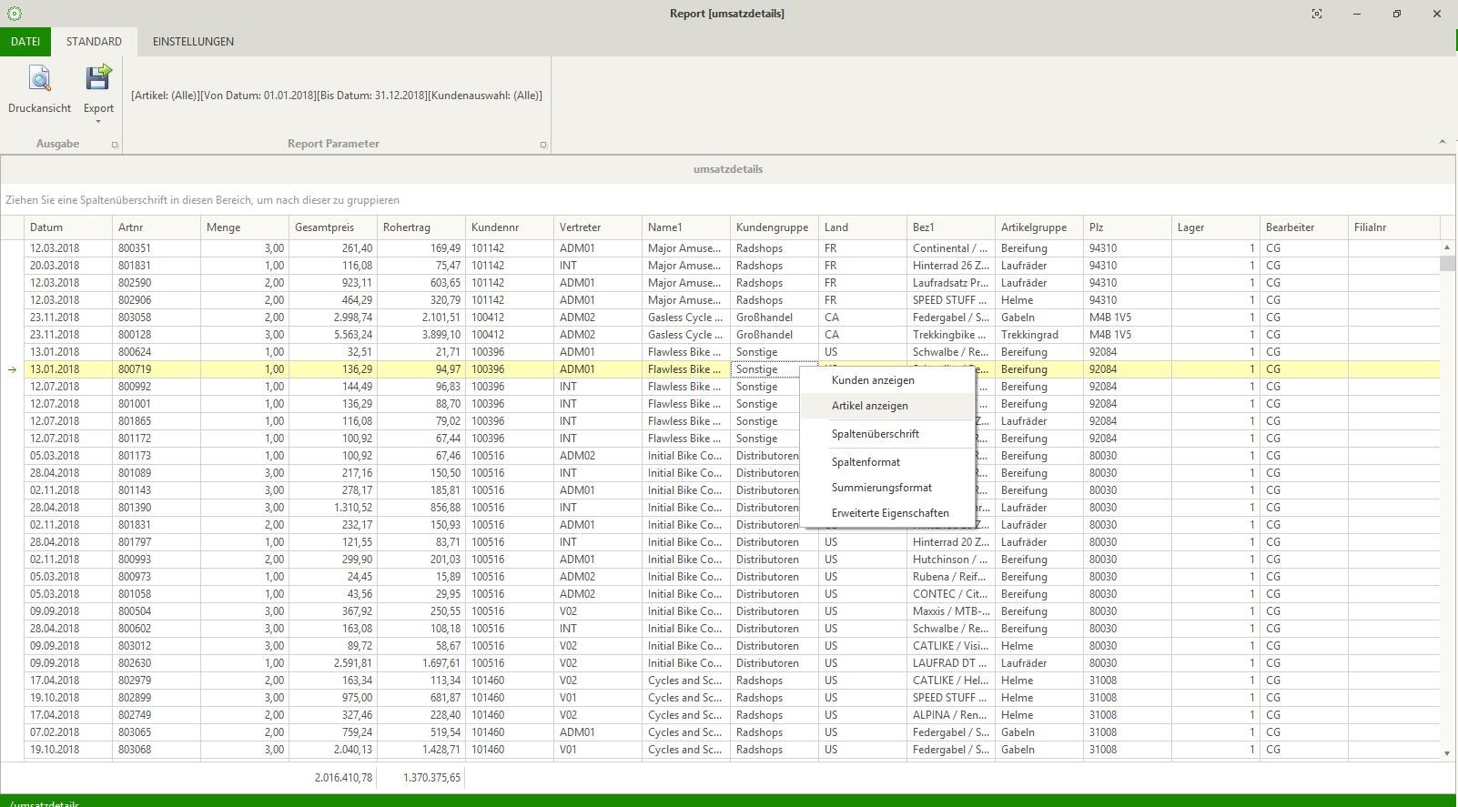Choose 'Artikel anzeigen' from context menu
The image size is (1458, 807).
point(869,406)
